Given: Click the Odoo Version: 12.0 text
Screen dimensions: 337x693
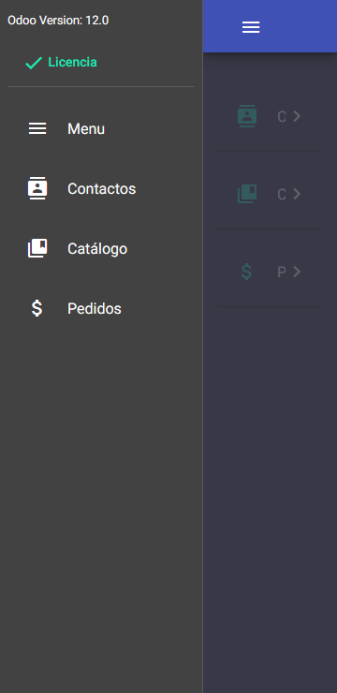Looking at the screenshot, I should coord(58,21).
